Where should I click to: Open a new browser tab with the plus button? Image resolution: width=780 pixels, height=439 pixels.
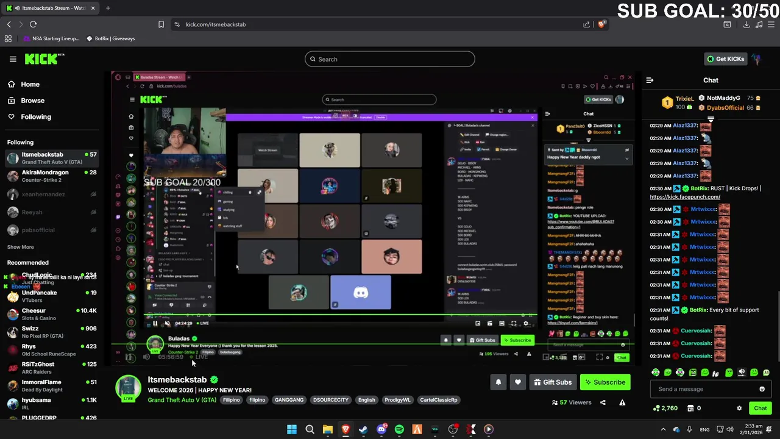107,8
